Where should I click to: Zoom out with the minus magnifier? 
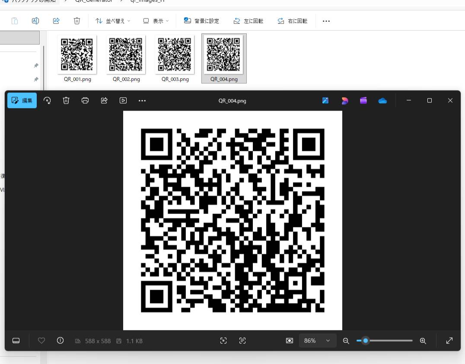point(346,341)
